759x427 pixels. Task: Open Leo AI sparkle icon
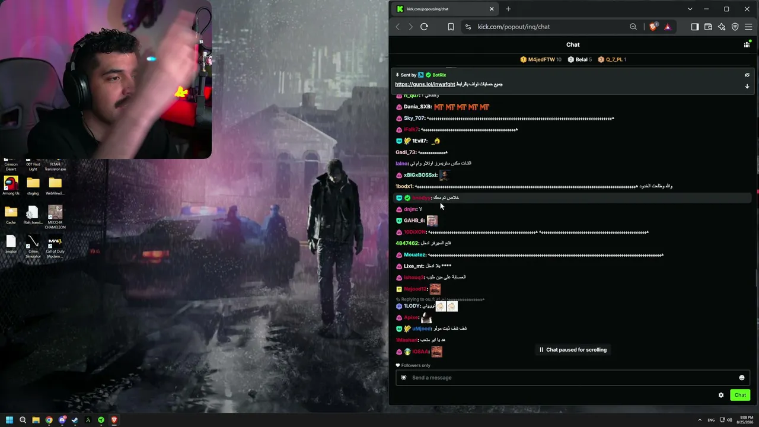[x=722, y=27]
